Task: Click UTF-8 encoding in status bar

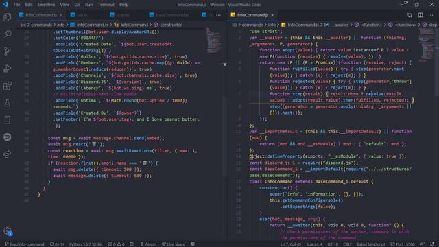Action: (333, 244)
